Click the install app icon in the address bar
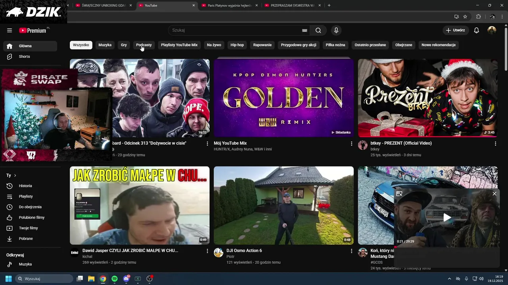Image resolution: width=508 pixels, height=285 pixels. (x=456, y=17)
